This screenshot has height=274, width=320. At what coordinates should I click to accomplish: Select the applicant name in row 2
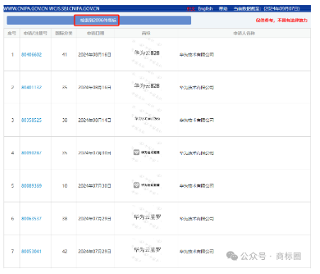[197, 88]
